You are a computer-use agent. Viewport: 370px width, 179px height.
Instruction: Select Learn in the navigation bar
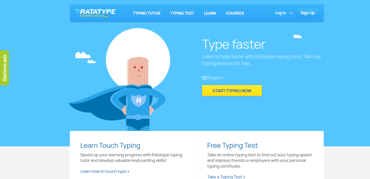pos(210,13)
